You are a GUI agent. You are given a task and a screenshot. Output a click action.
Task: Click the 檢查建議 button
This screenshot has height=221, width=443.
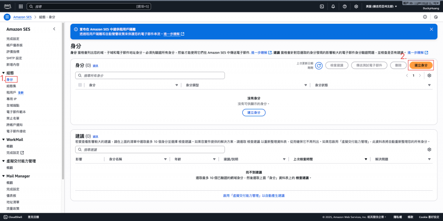point(337,66)
